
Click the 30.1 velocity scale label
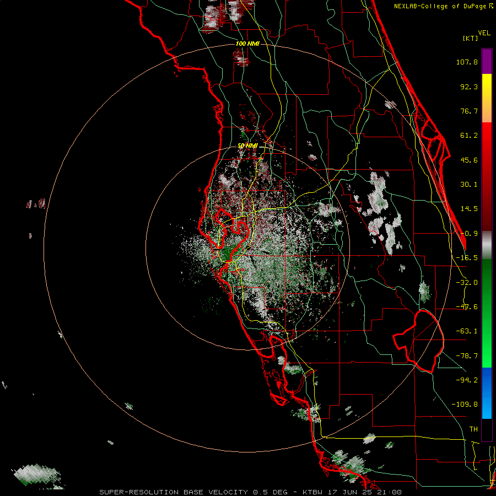tap(469, 185)
